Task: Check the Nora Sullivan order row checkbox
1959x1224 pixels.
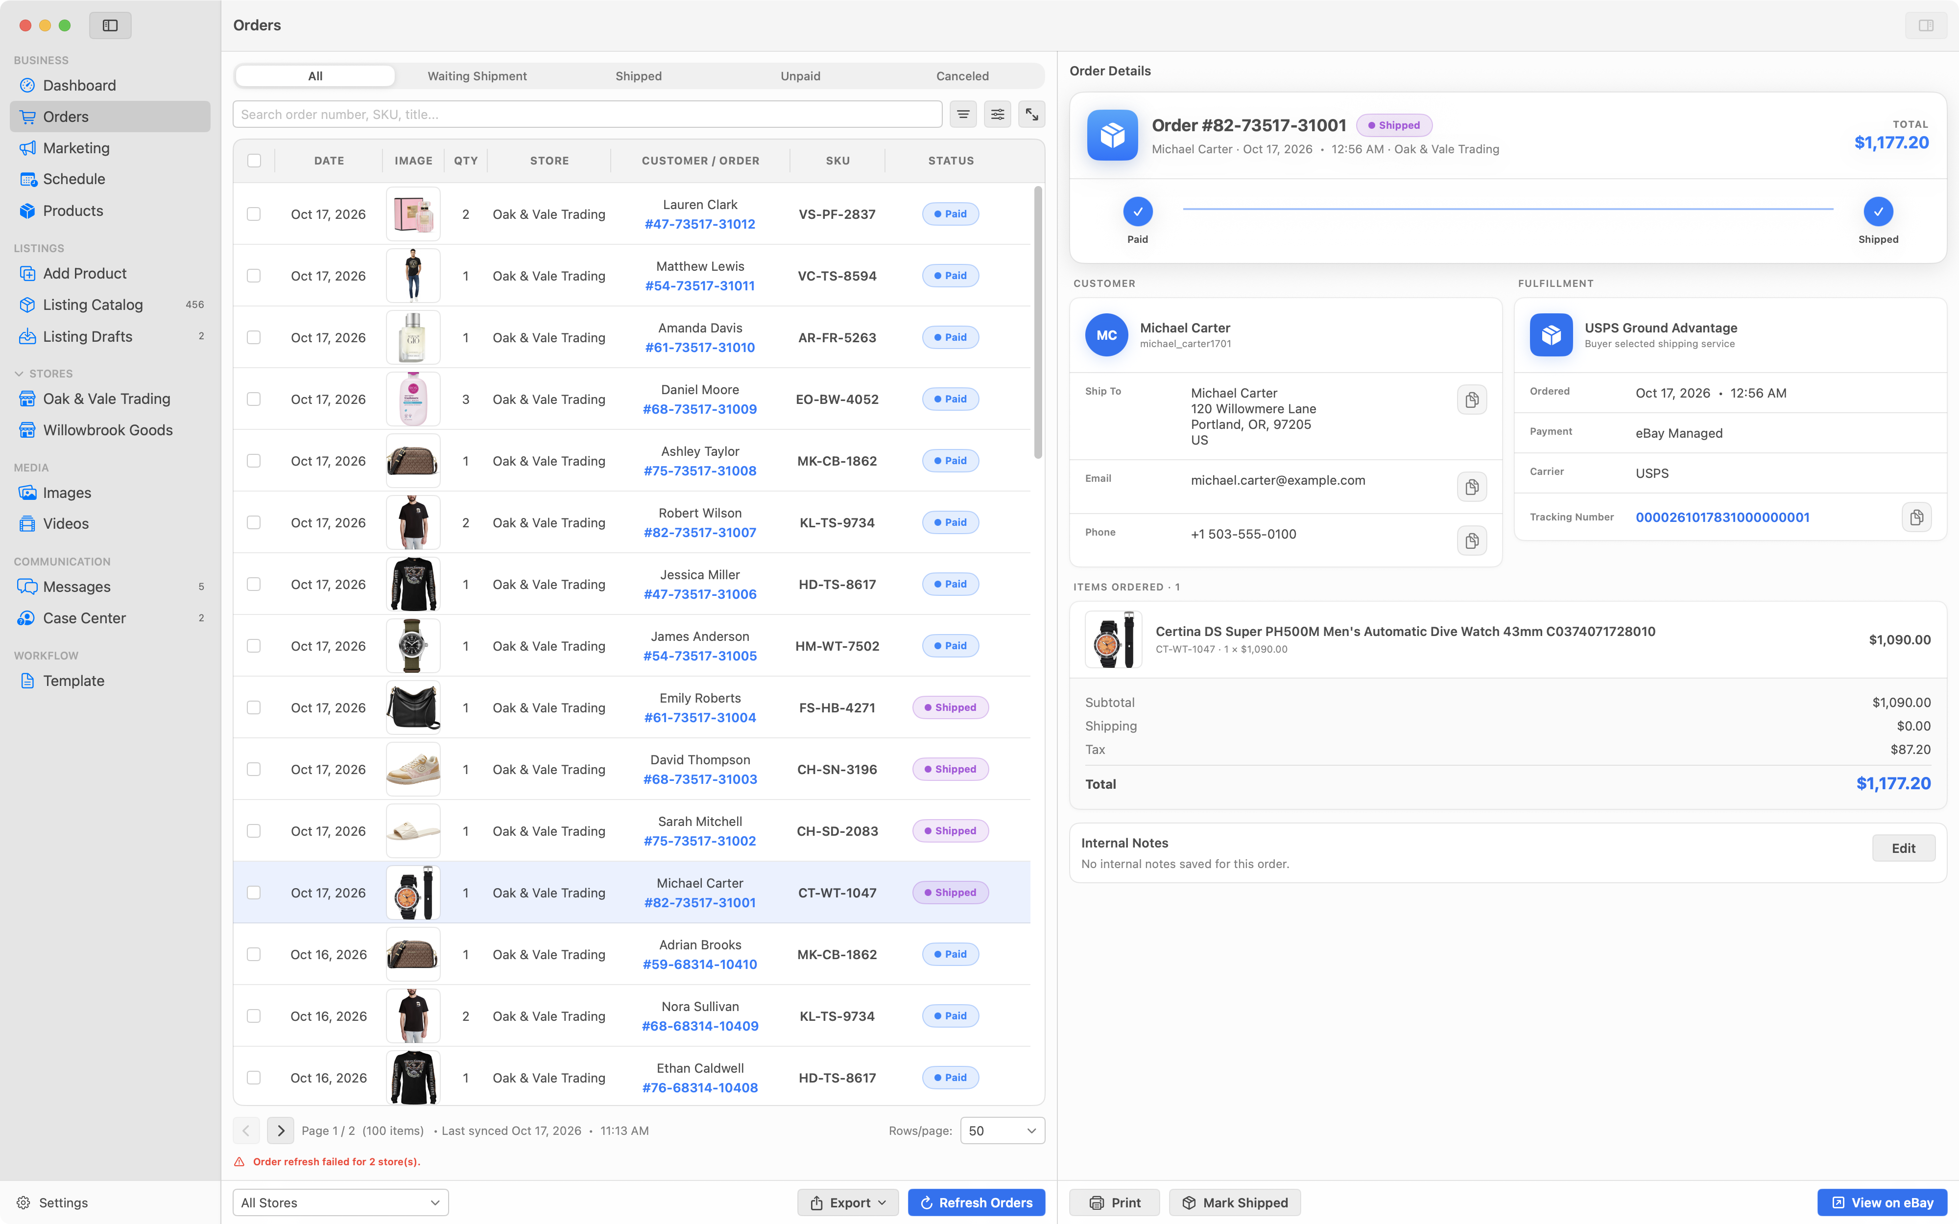Action: [x=254, y=1016]
